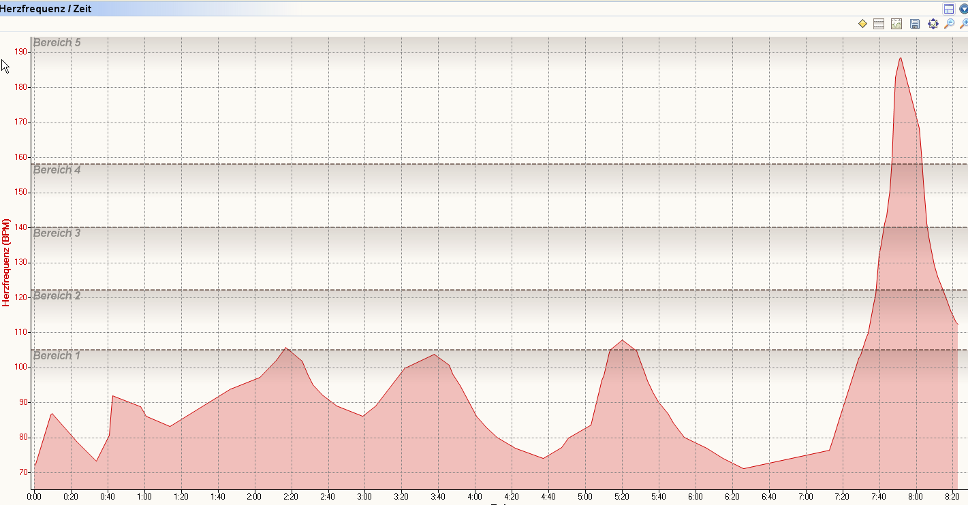Toggle the heart rate zone bands icon
This screenshot has width=968, height=505.
click(879, 24)
